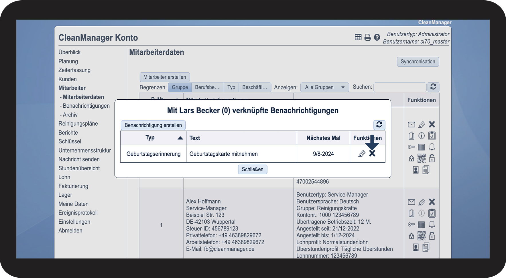Open Berichte in the sidebar
The width and height of the screenshot is (506, 278).
point(68,133)
